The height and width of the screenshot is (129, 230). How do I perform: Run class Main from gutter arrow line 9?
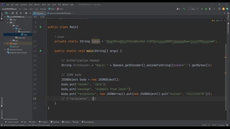tap(41, 27)
